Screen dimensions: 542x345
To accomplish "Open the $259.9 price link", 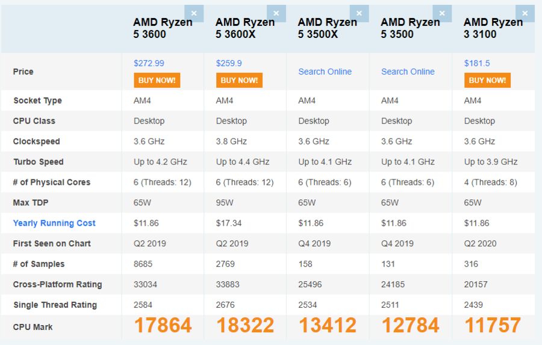I will pos(229,63).
